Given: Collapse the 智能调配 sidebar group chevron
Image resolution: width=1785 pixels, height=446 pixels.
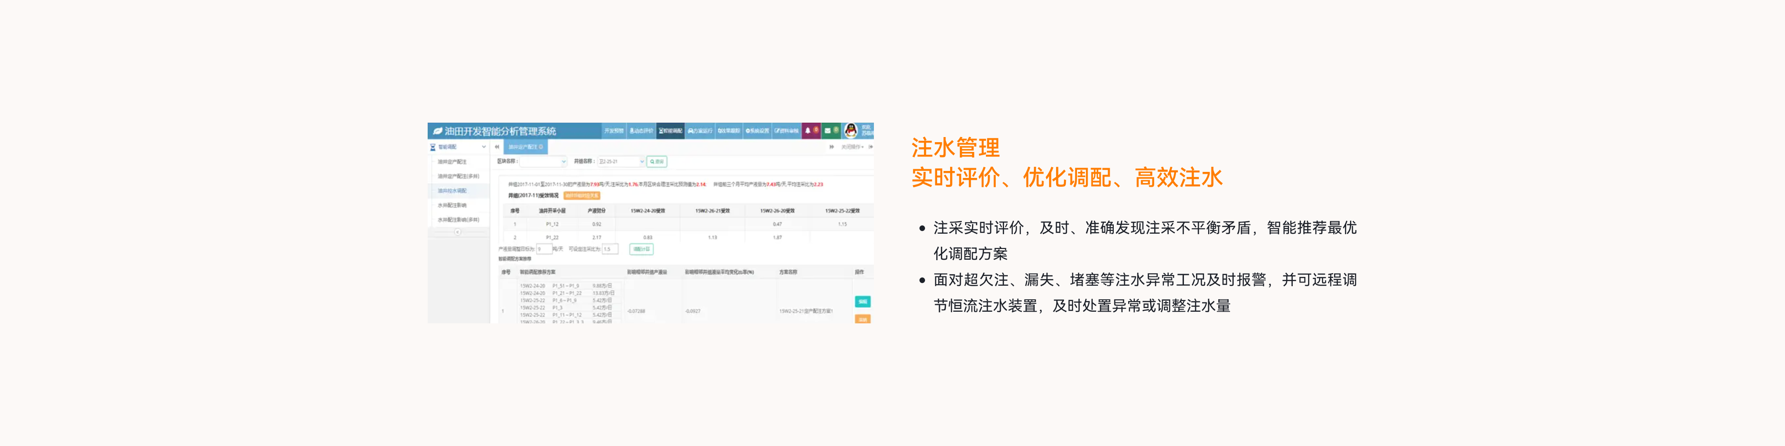Looking at the screenshot, I should (483, 148).
